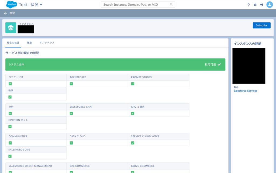Click the SALESFORCE ORDER MANAGEMENT header
Screen dimensions: 276x173
(x=36, y=166)
